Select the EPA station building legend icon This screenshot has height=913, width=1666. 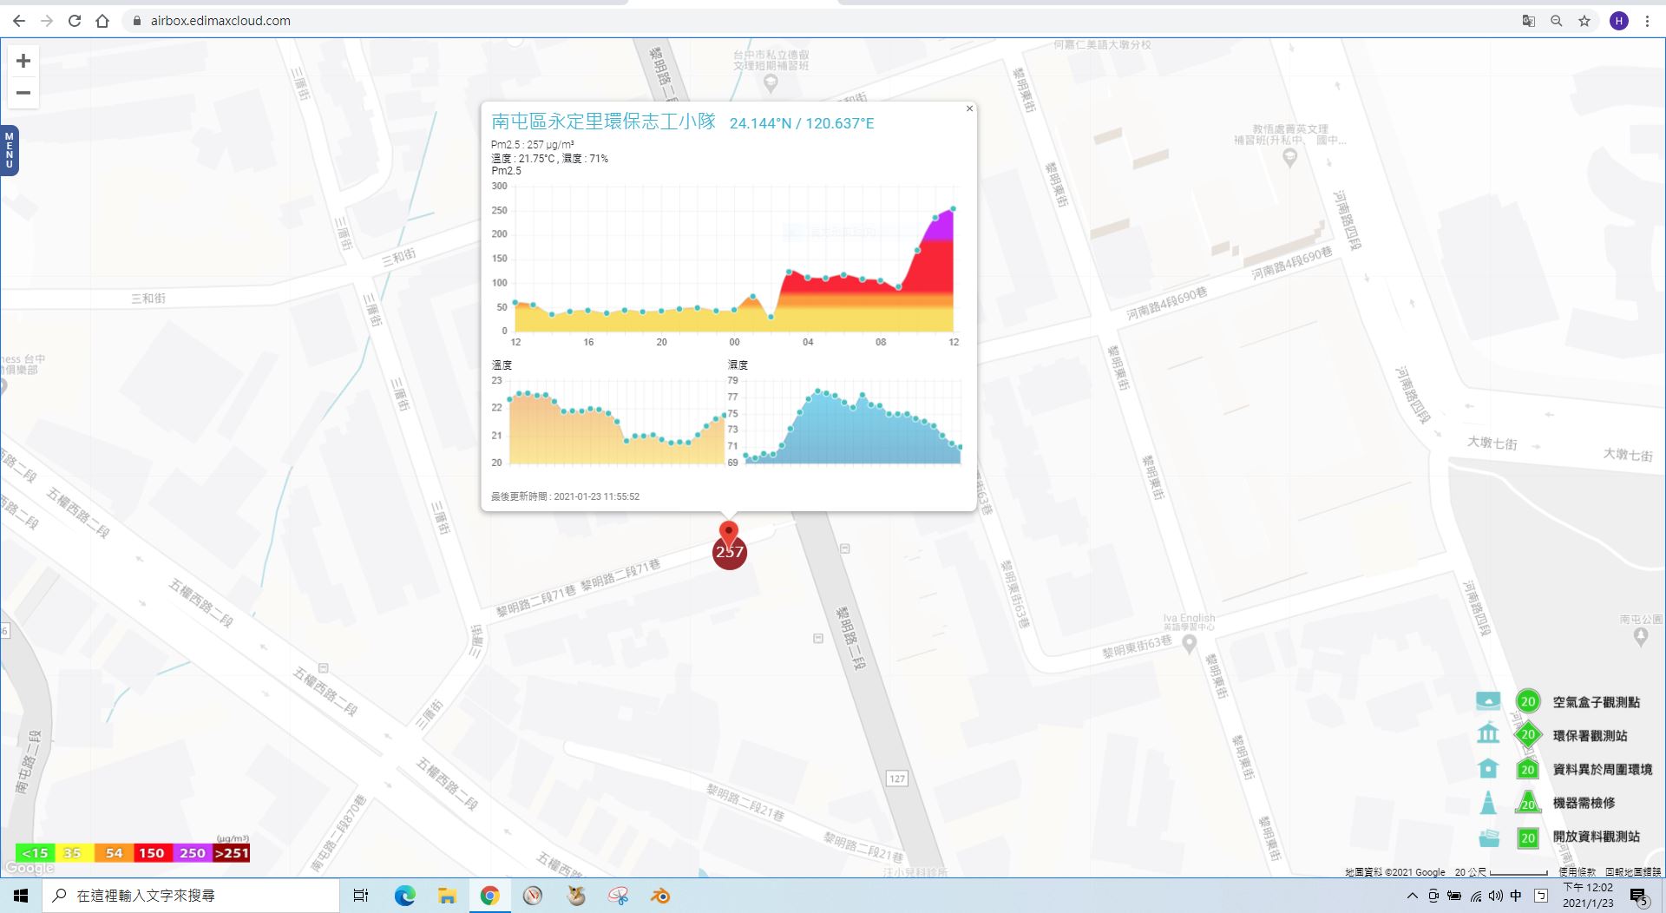pos(1488,734)
